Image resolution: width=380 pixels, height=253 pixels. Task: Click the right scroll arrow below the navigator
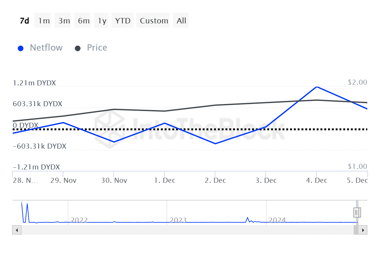[364, 230]
